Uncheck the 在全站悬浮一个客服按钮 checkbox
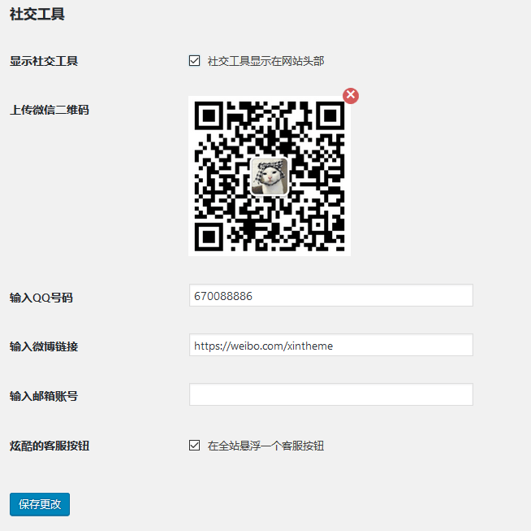Screen dimensions: 531x531 194,446
